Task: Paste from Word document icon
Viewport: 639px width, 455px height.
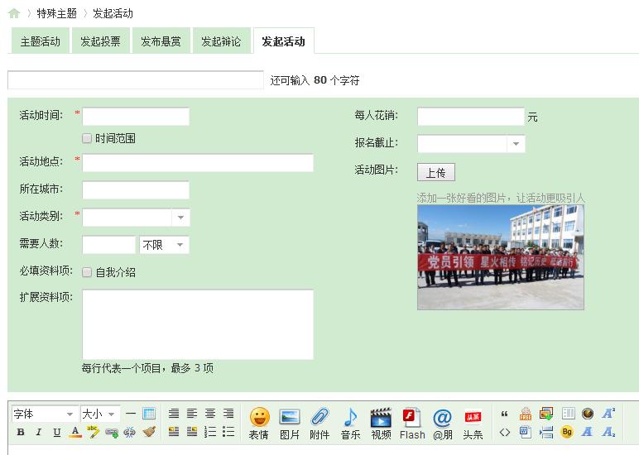Action: click(x=526, y=432)
